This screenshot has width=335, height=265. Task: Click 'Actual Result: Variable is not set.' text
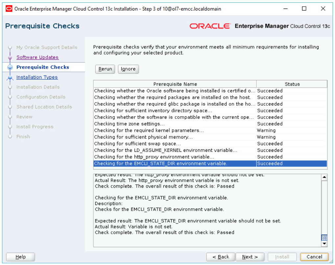(133, 227)
